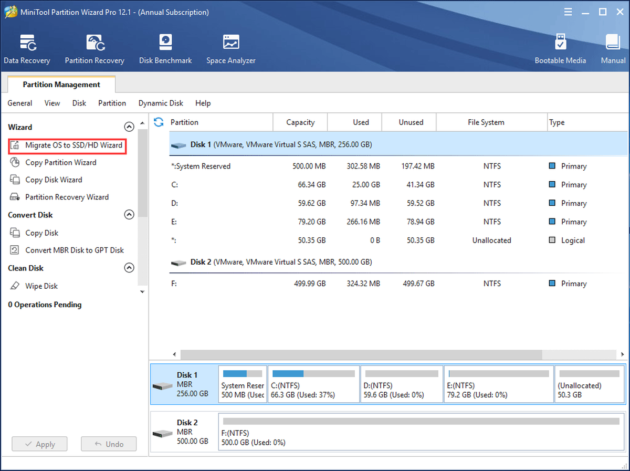Click the Undo button

coord(109,444)
